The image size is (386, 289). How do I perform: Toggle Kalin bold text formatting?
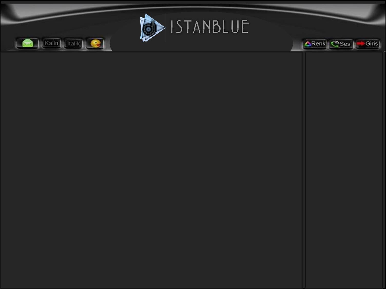[x=51, y=43]
